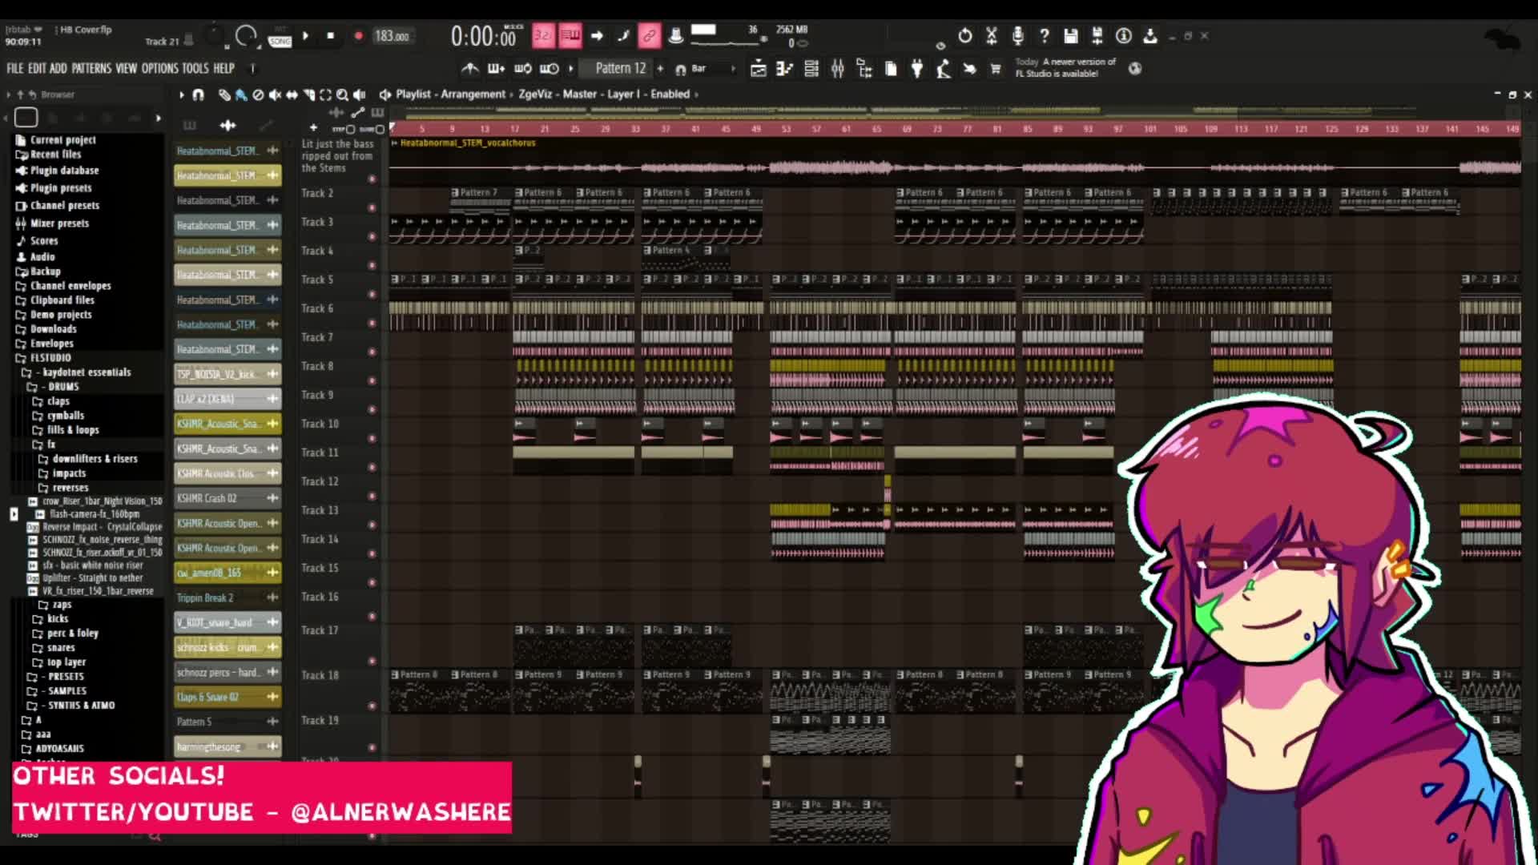Select the slip tool in playlist toolbar
1538x865 pixels.
point(292,95)
